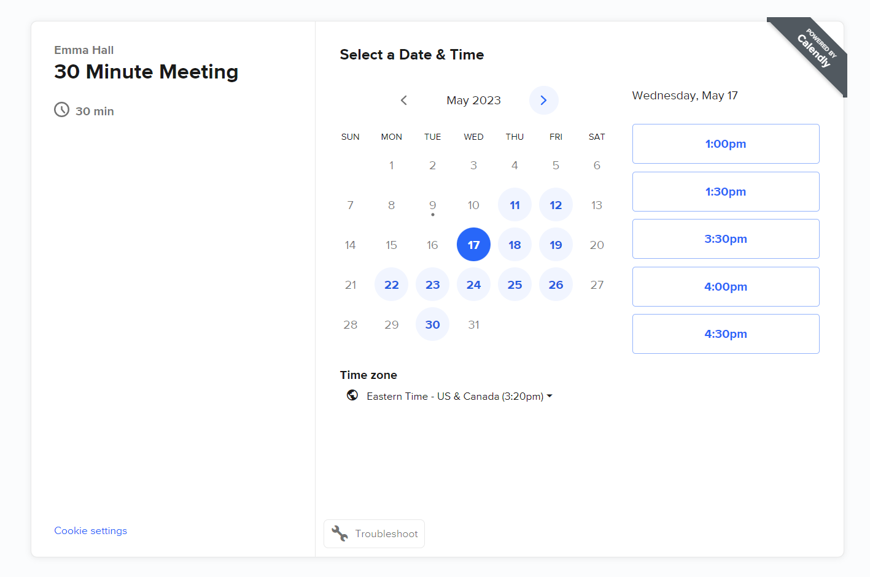Click the wrench Troubleshoot icon
Image resolution: width=870 pixels, height=577 pixels.
(x=340, y=533)
